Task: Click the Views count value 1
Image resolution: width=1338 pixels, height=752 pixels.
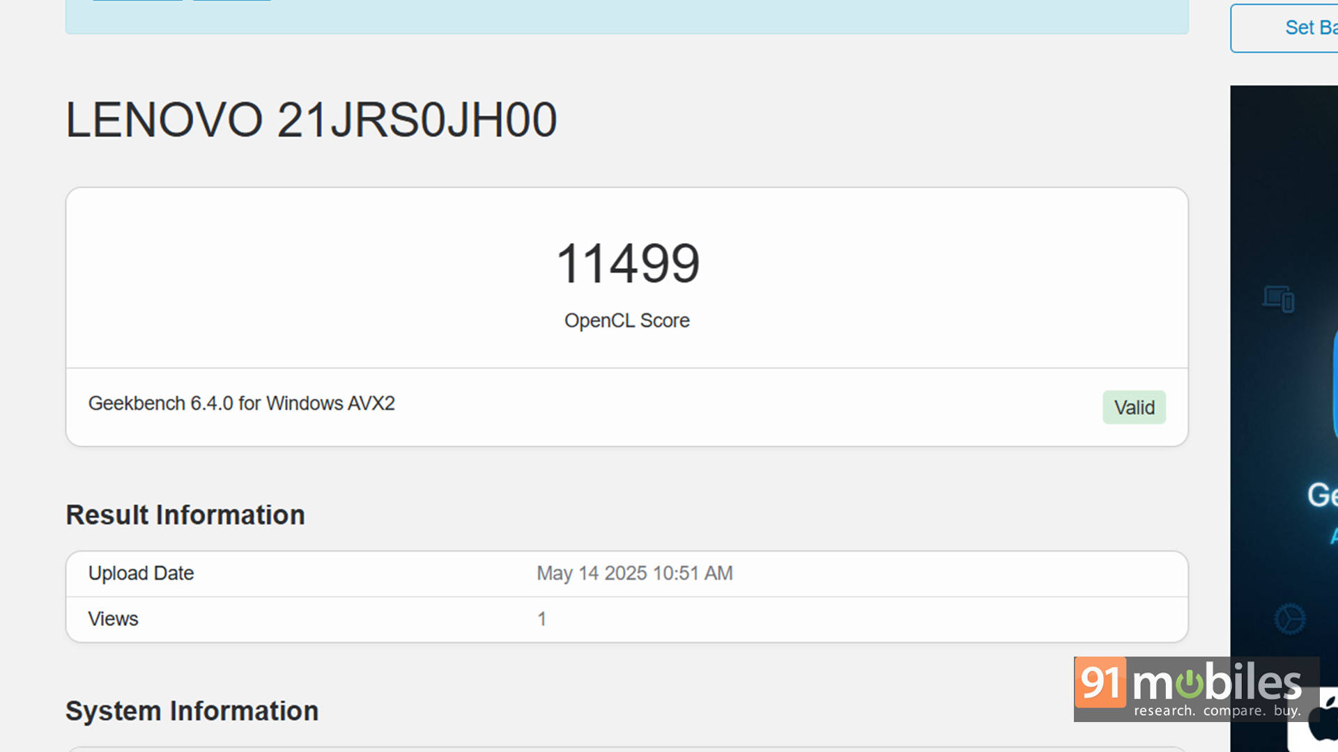Action: [x=541, y=619]
